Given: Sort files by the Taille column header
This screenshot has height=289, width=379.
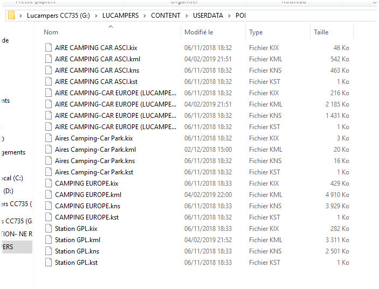Looking at the screenshot, I should point(321,32).
